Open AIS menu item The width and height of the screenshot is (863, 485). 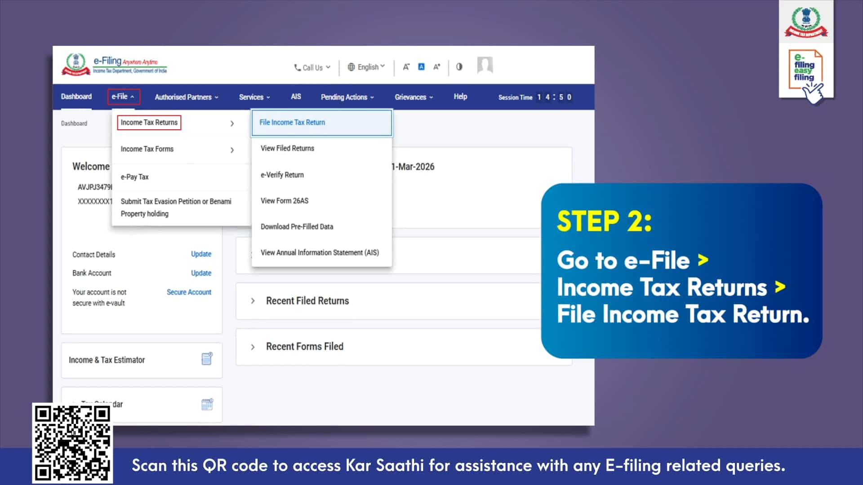tap(296, 97)
